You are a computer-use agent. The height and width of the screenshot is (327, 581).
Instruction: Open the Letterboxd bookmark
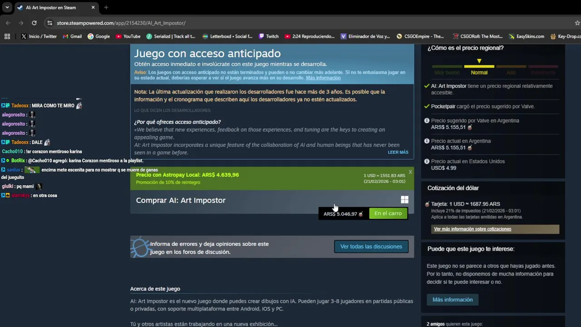tap(227, 36)
